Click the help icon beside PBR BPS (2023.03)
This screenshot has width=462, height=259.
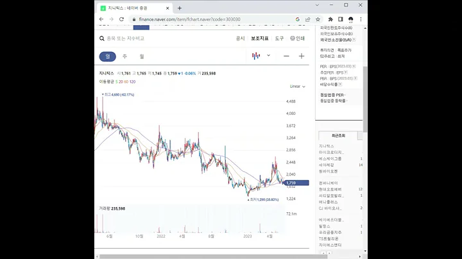355,78
